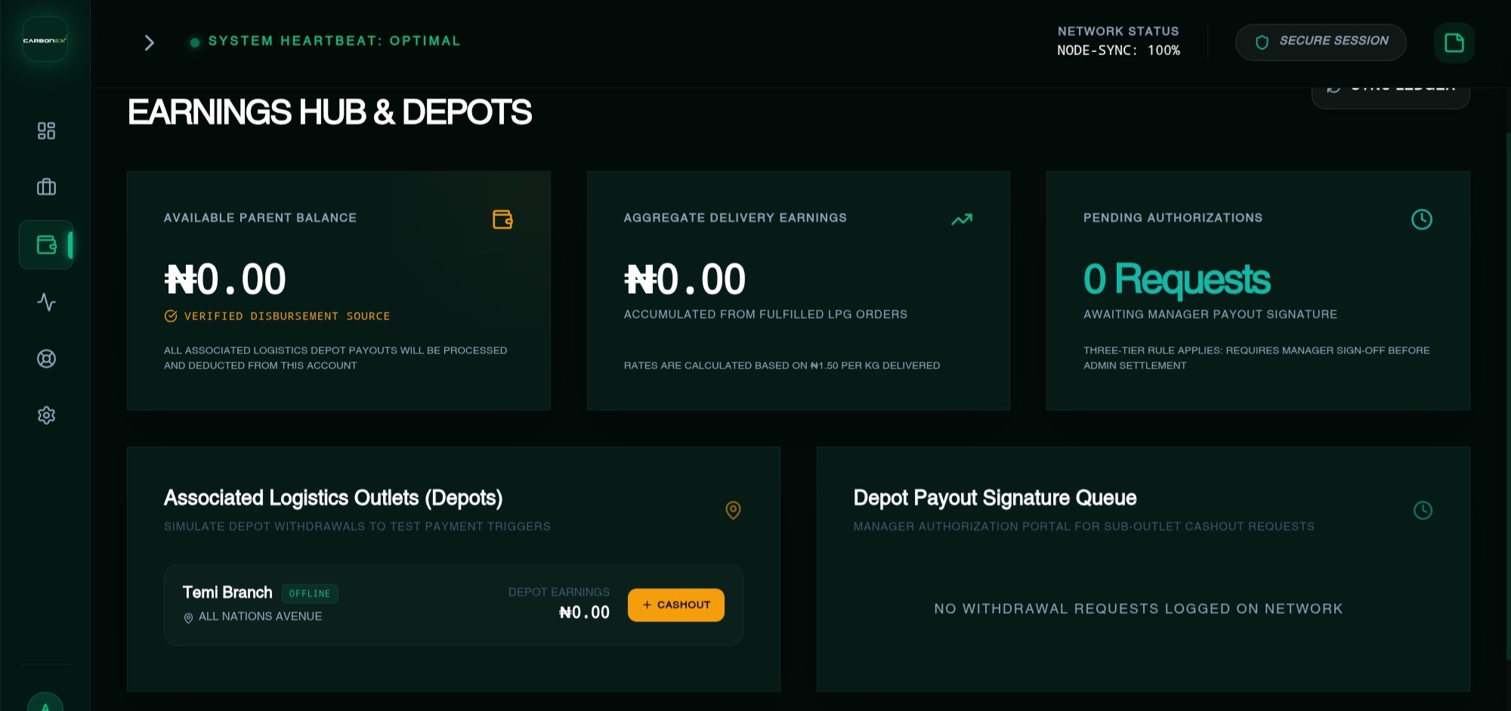Click the OFFLINE status badge for Temi Branch
The height and width of the screenshot is (711, 1511).
tap(310, 593)
